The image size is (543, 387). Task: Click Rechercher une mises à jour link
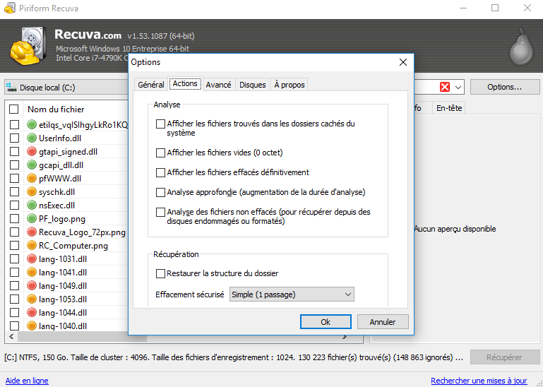click(479, 381)
